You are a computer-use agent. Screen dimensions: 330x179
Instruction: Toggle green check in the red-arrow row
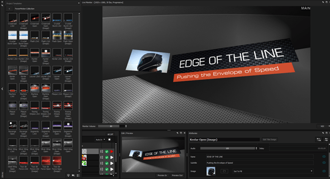coord(106,152)
